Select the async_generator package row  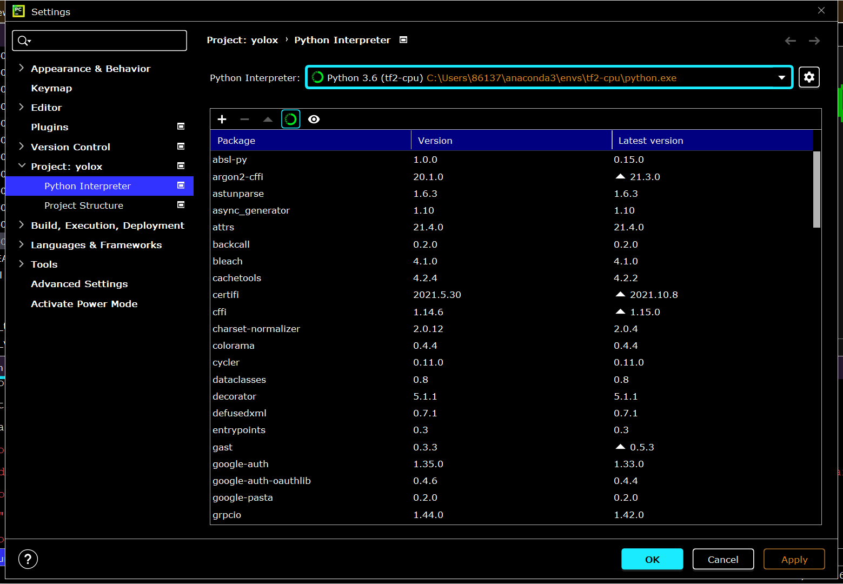512,210
